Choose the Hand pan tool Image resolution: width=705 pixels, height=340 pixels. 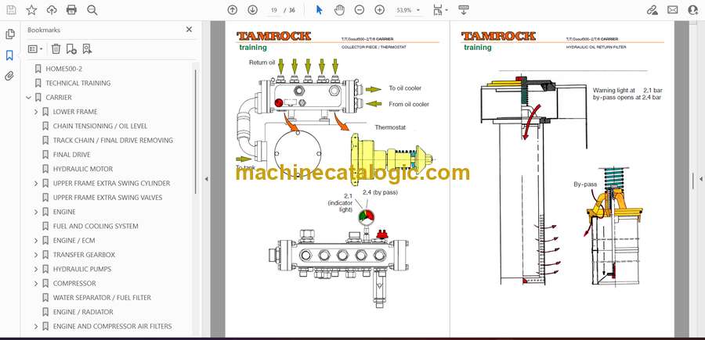pyautogui.click(x=339, y=10)
